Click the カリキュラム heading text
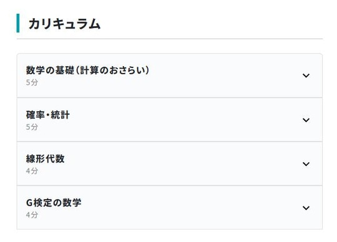 click(x=64, y=24)
